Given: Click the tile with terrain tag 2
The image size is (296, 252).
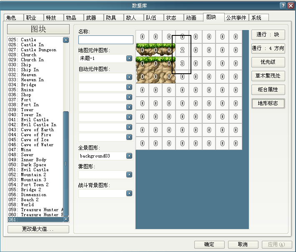Looking at the screenshot, I should tap(182, 50).
